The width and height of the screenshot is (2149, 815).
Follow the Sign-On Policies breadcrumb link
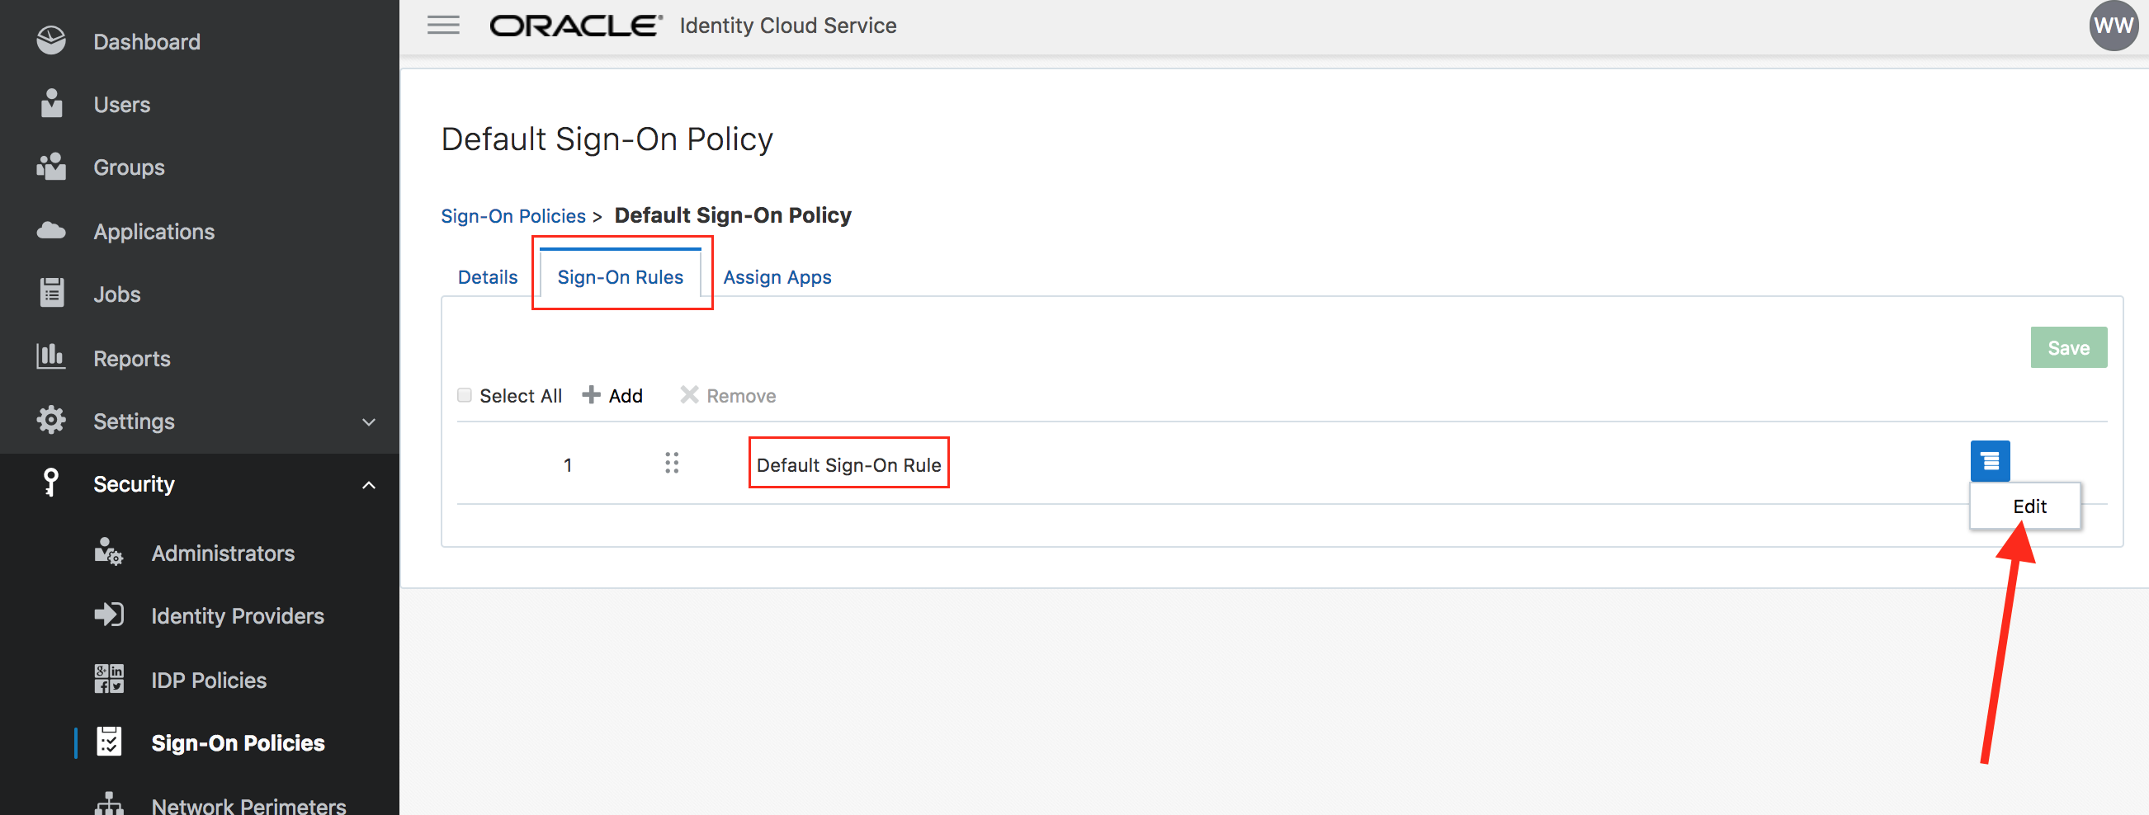tap(513, 216)
